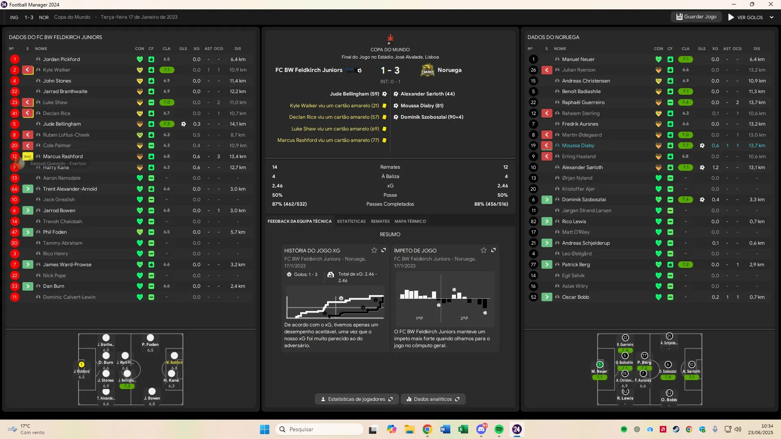
Task: Play the VER GOLOS highlights
Action: click(x=745, y=17)
